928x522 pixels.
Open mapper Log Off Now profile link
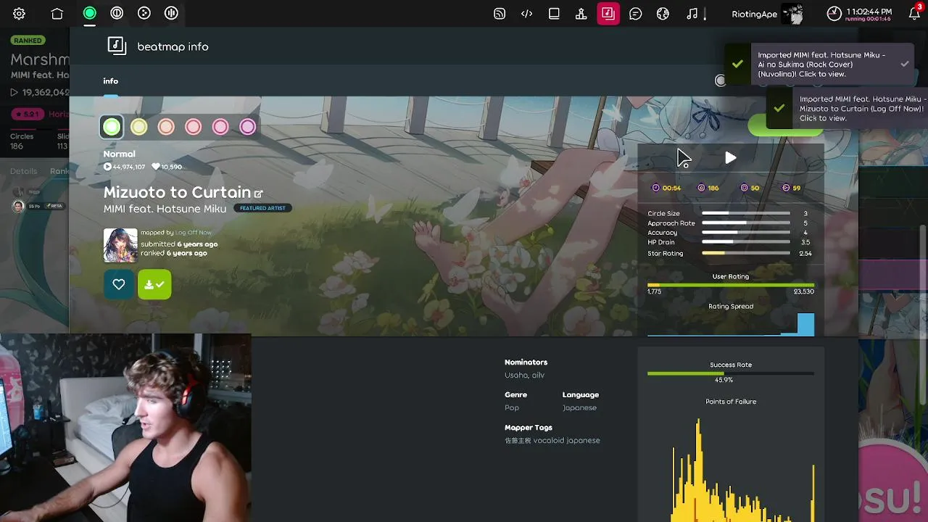(194, 233)
